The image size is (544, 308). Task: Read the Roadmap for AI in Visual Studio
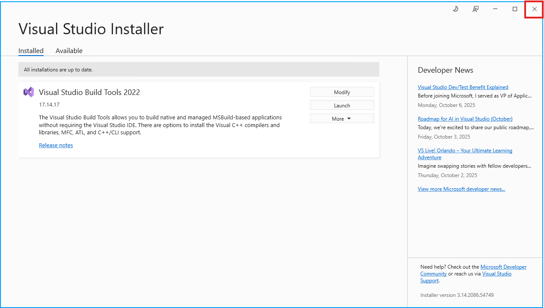(x=465, y=118)
